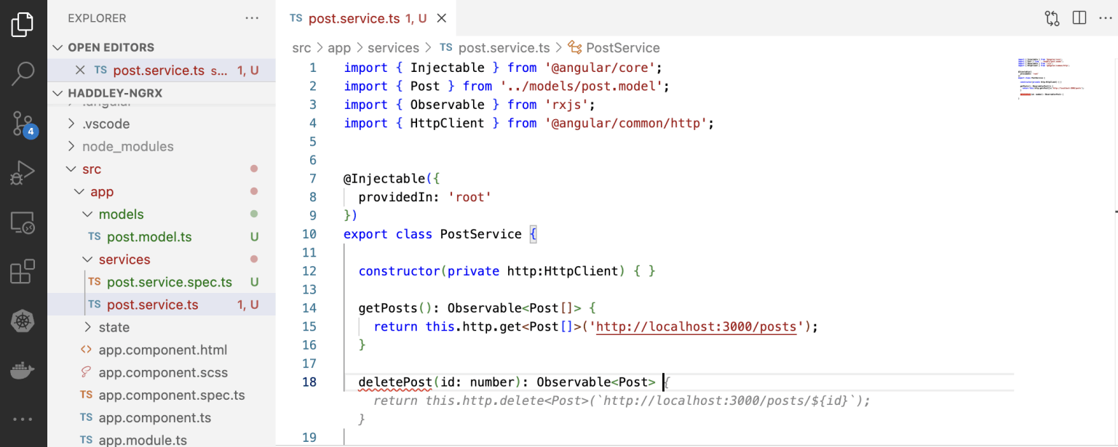Open the Explorer view in activity bar
This screenshot has height=447, width=1118.
click(x=23, y=24)
